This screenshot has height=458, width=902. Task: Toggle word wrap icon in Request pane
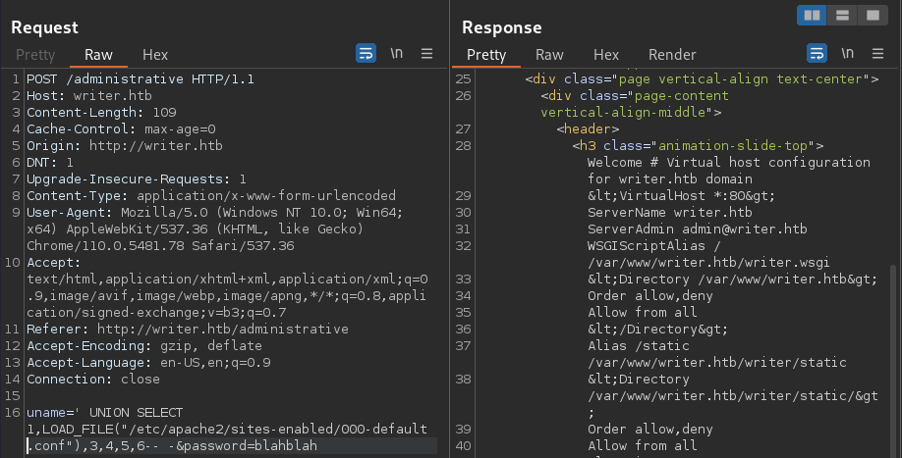click(x=366, y=53)
